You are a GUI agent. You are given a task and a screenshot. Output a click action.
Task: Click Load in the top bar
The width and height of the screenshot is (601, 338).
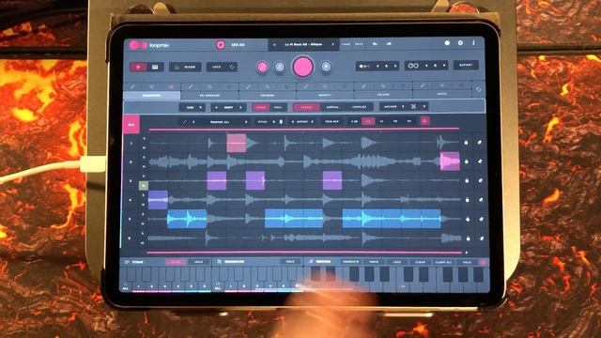[347, 44]
